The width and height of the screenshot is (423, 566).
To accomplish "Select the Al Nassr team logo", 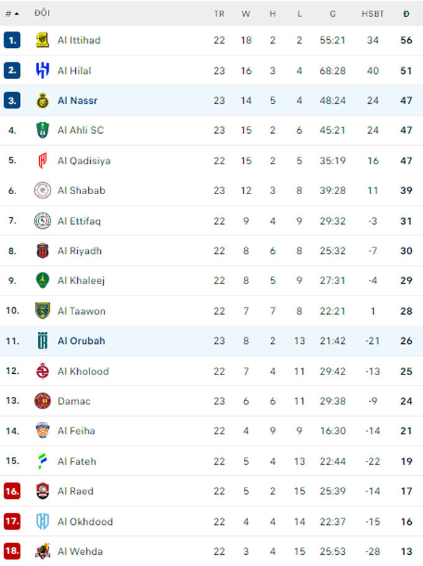I will pos(42,100).
